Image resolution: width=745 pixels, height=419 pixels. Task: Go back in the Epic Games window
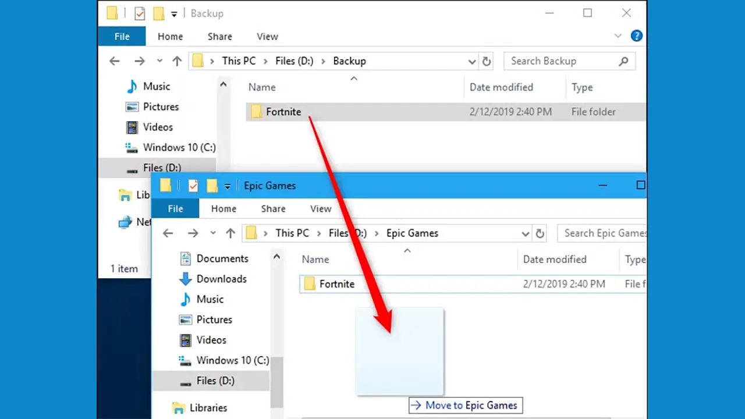pyautogui.click(x=168, y=233)
